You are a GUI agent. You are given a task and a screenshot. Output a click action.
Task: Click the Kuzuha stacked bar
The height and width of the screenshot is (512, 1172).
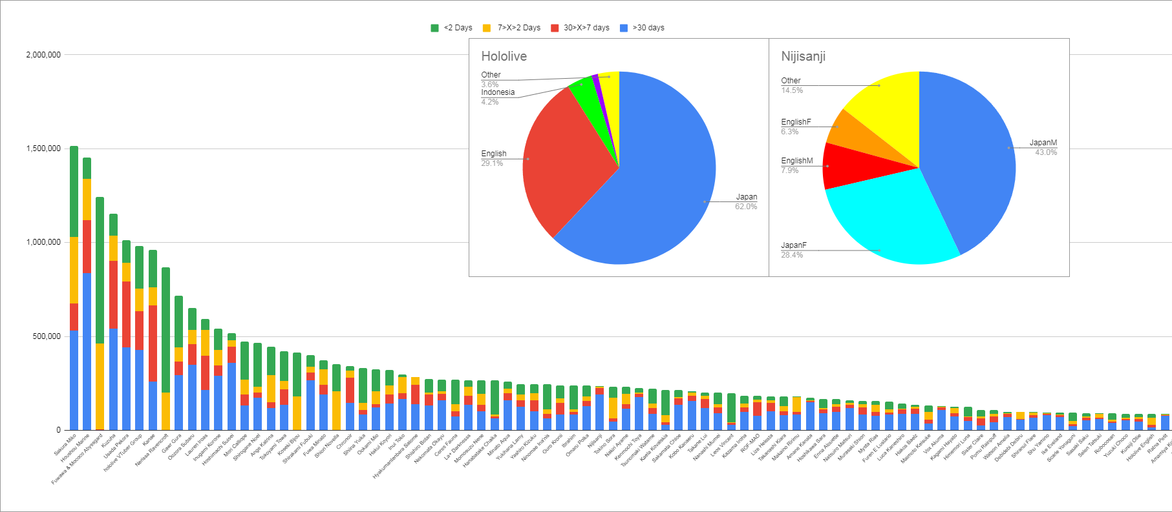tap(113, 322)
